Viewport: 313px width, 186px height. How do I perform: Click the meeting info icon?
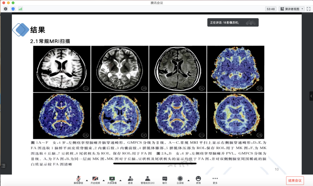click(x=5, y=9)
